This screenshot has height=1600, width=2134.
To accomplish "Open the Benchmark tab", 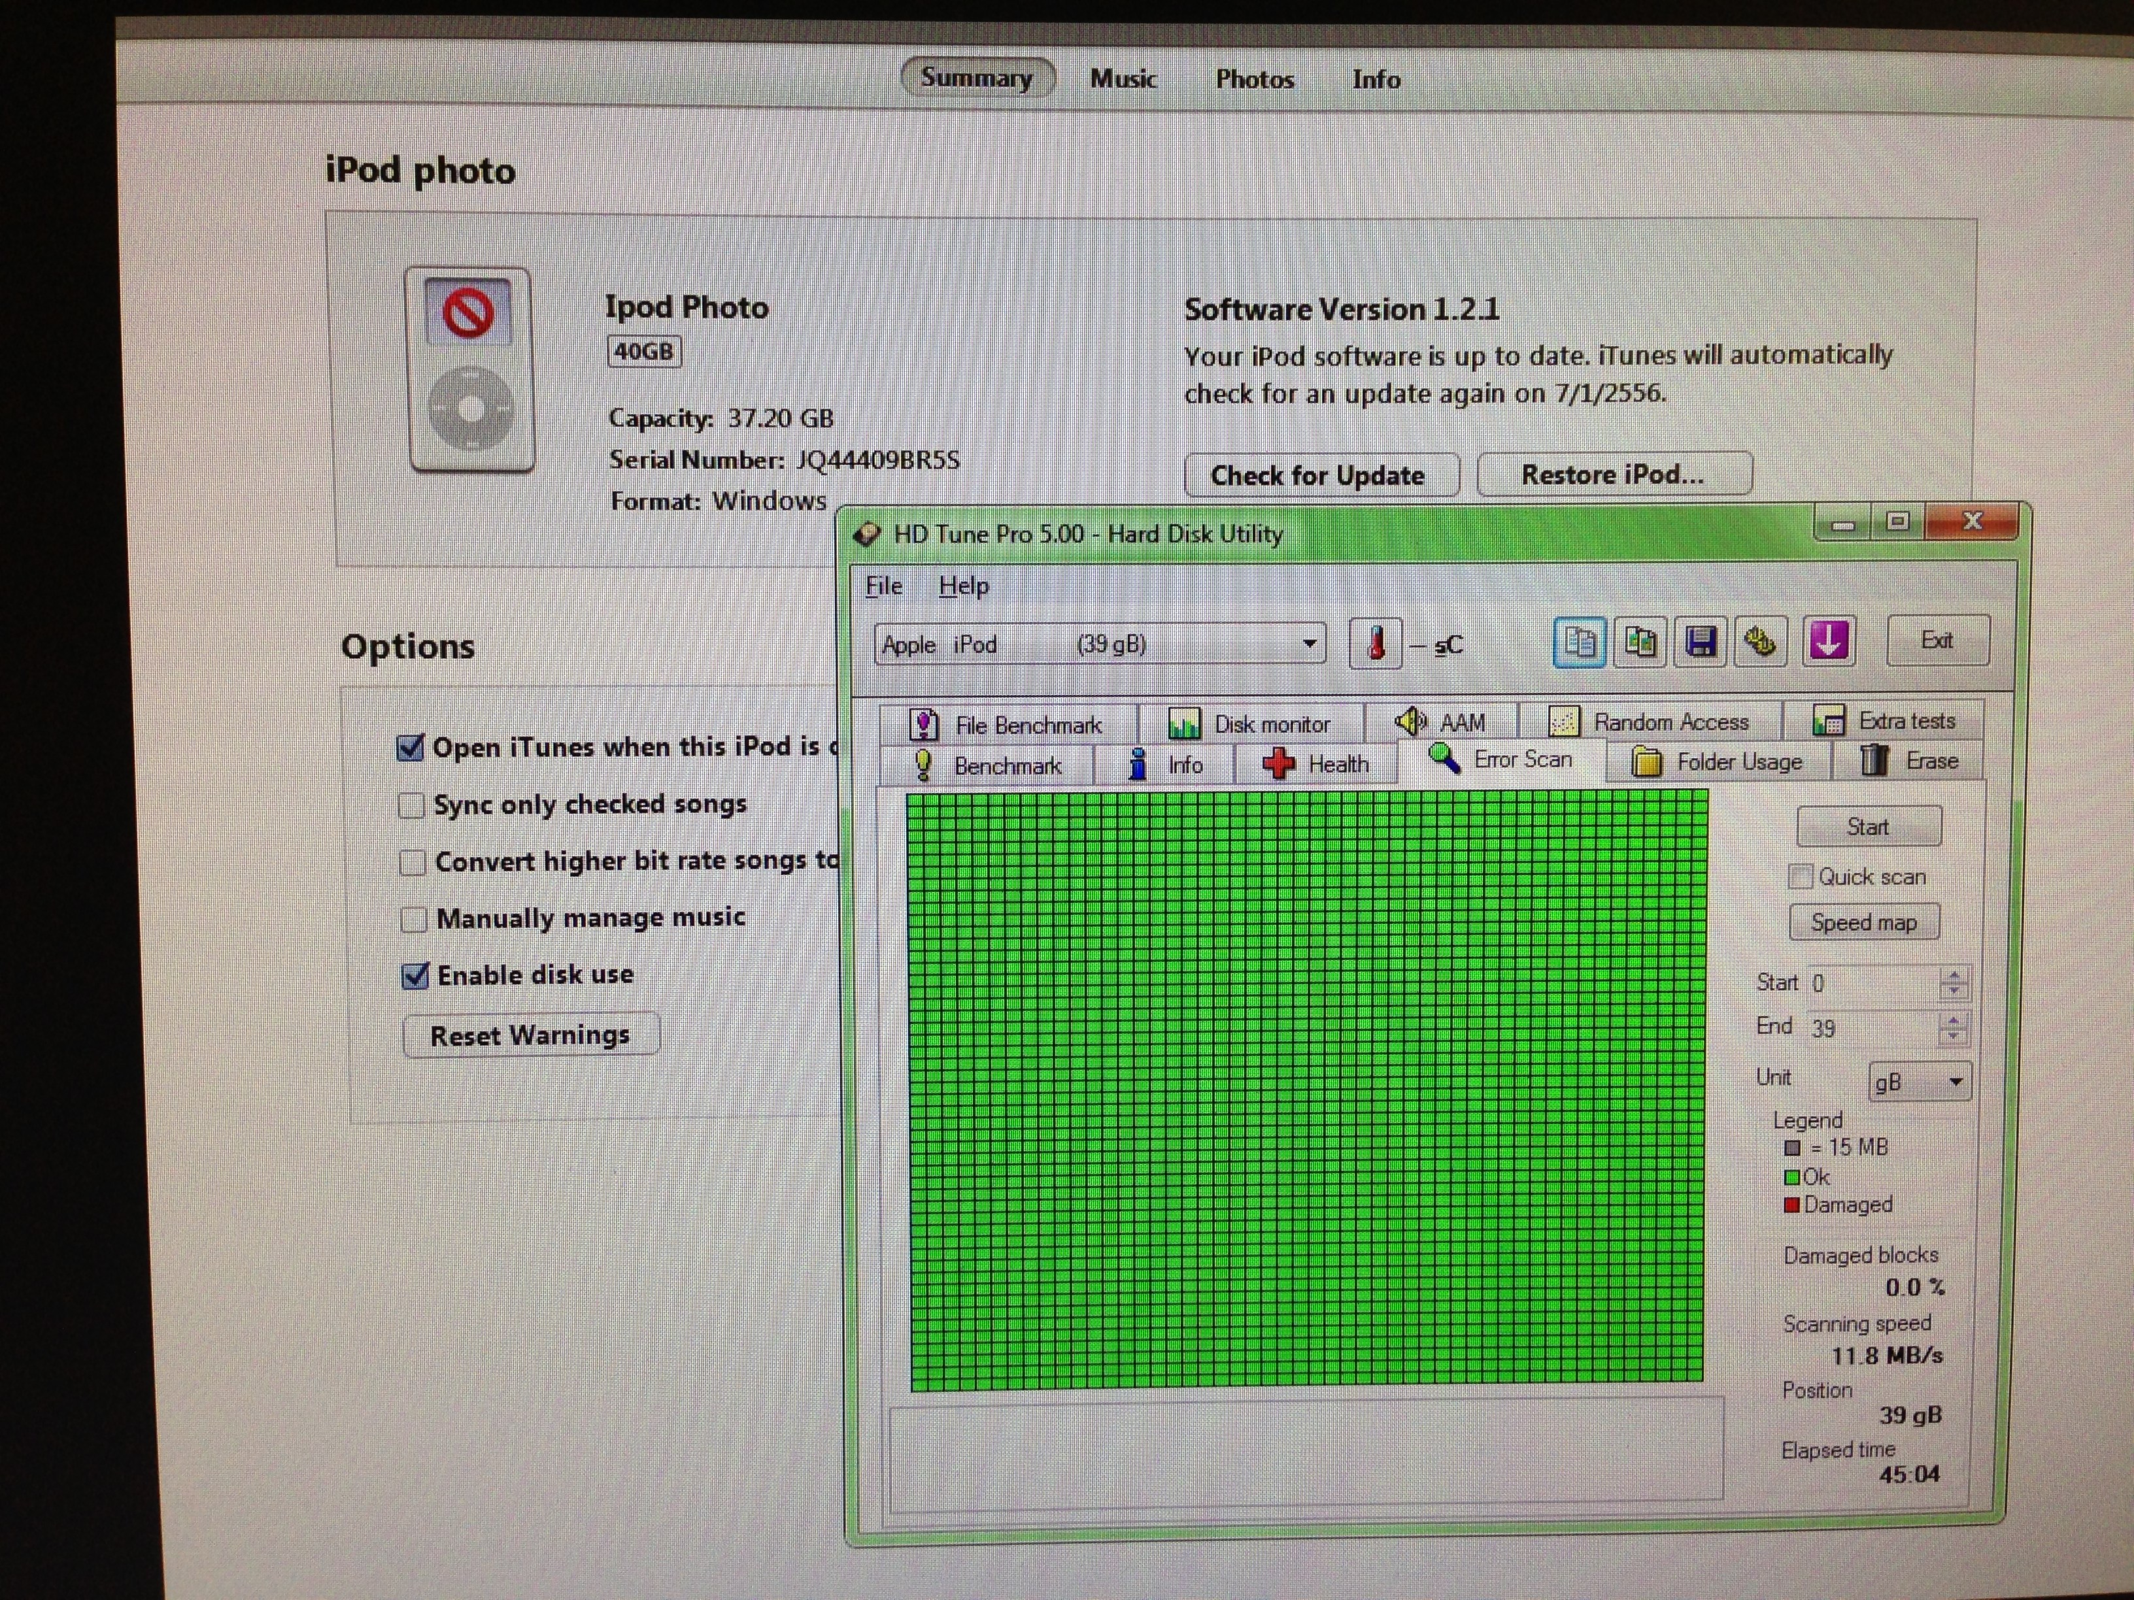I will click(986, 765).
